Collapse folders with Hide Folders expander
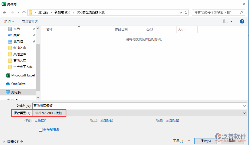 [x=13, y=142]
